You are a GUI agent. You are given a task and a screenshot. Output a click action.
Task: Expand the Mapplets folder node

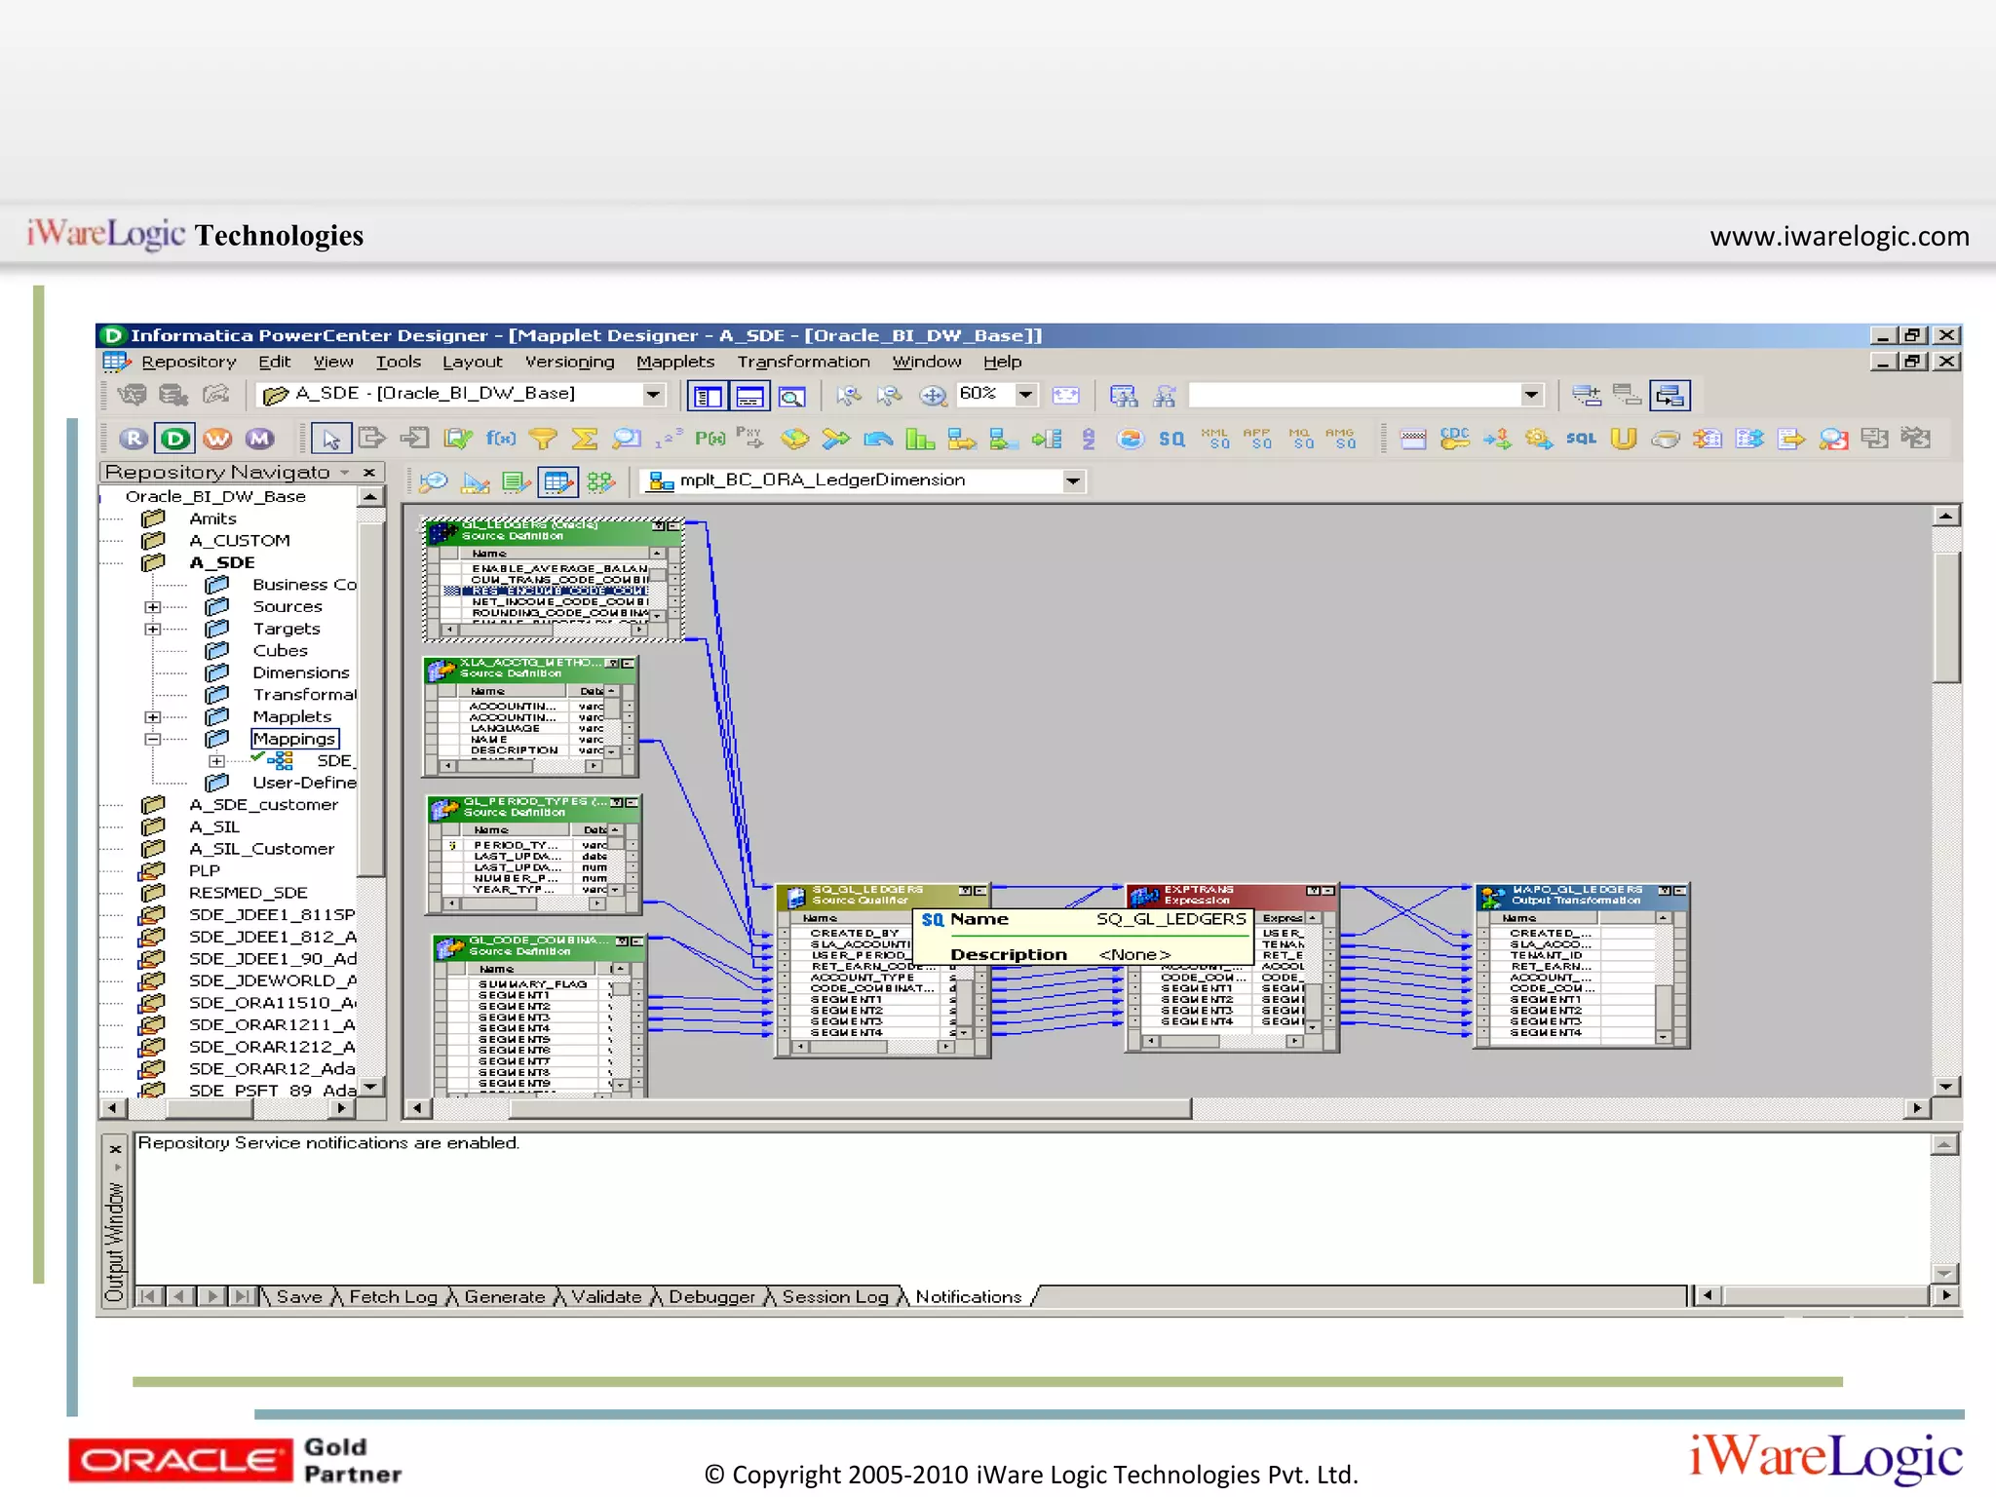coord(153,717)
